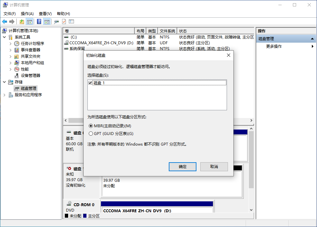The image size is (317, 227).
Task: Expand the 事件查看器 branch arrow
Action: coord(11,50)
